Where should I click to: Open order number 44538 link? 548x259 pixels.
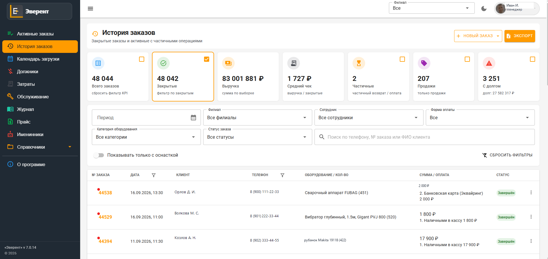coord(105,193)
